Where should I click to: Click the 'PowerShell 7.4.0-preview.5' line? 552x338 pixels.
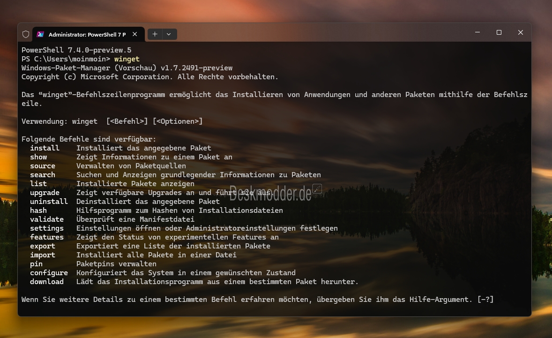pyautogui.click(x=76, y=50)
